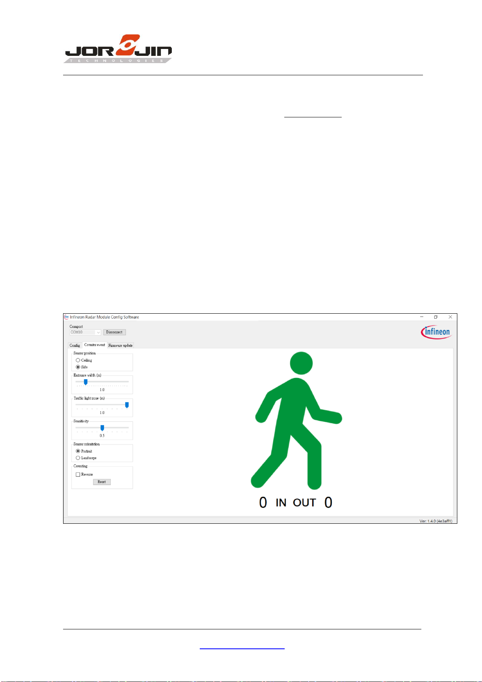This screenshot has height=682, width=482.
Task: Click the Jorjin Technologies logo
Action: click(x=118, y=49)
